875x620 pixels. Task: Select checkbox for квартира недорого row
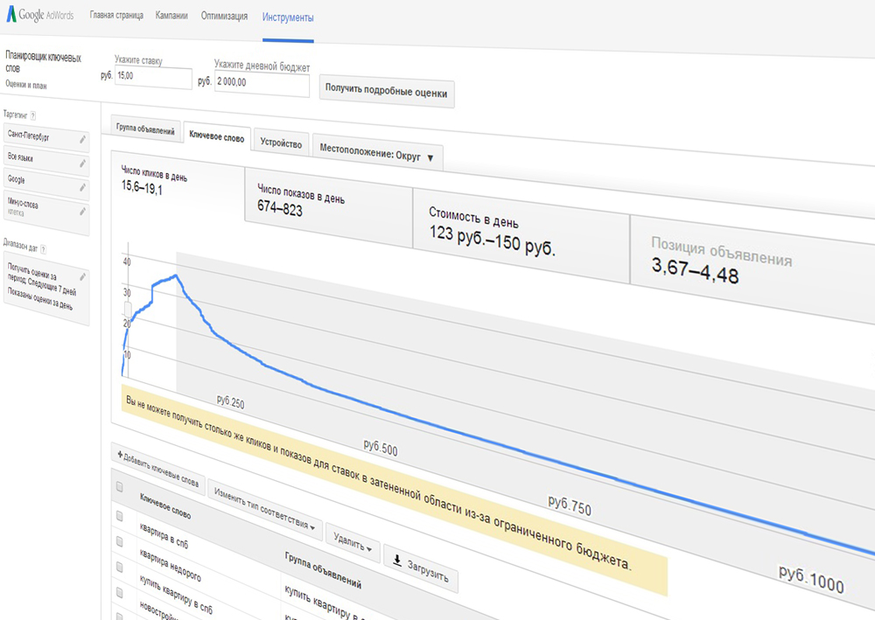click(120, 543)
